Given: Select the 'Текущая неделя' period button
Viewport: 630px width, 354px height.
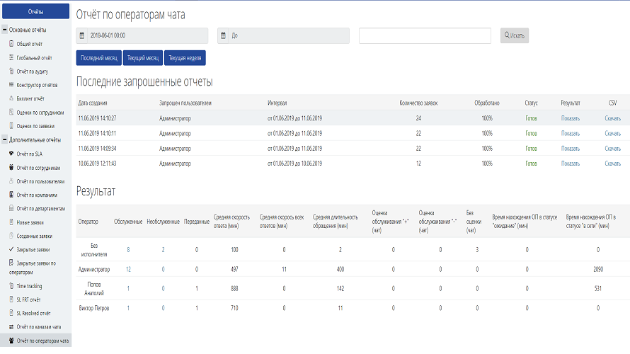Looking at the screenshot, I should 185,57.
